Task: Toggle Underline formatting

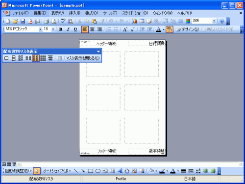Action: [75, 29]
